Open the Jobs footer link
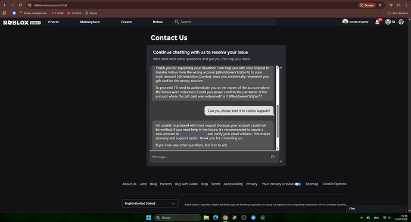Image resolution: width=411 pixels, height=222 pixels. (143, 184)
